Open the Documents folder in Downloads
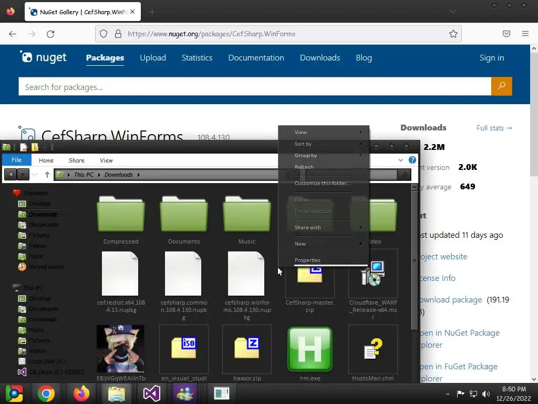 click(184, 220)
